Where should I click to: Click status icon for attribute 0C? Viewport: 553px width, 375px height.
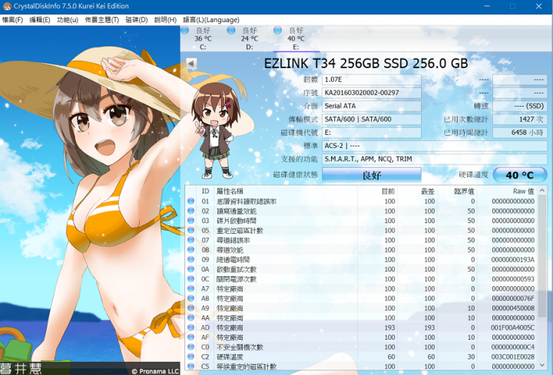(190, 279)
